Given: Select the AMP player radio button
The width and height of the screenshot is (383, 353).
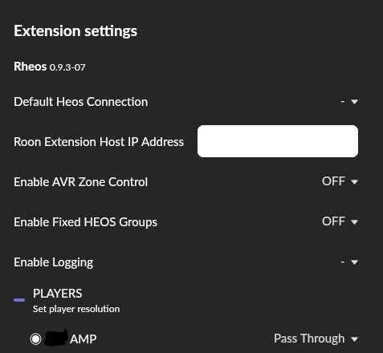Looking at the screenshot, I should tap(35, 339).
